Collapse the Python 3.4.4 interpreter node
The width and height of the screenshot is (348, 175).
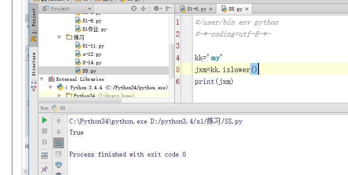point(50,87)
